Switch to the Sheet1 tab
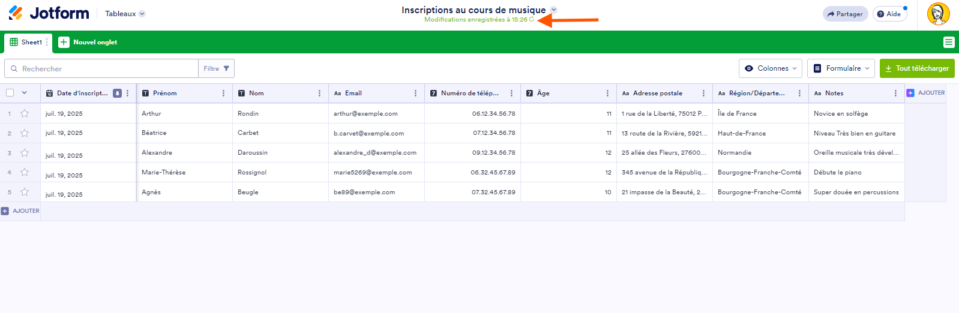Viewport: 959px width, 313px height. (26, 43)
